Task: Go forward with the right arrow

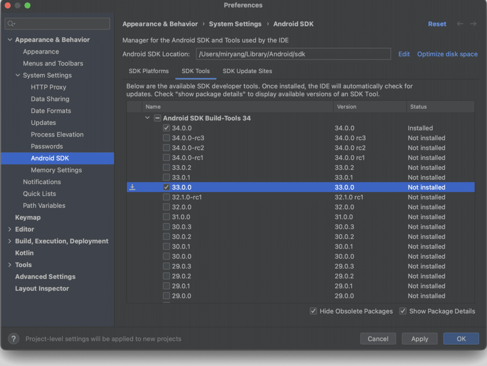Action: pos(473,24)
